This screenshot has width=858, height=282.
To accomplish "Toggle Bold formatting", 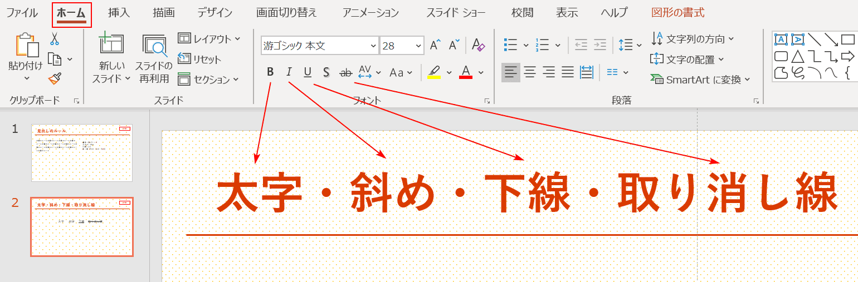I will 270,72.
